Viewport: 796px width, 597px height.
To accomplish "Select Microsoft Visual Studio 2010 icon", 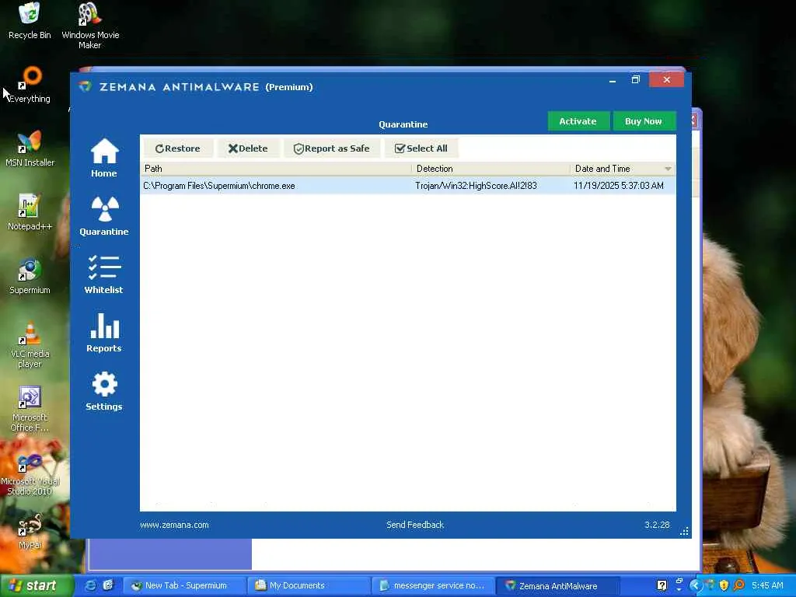I will (x=30, y=473).
